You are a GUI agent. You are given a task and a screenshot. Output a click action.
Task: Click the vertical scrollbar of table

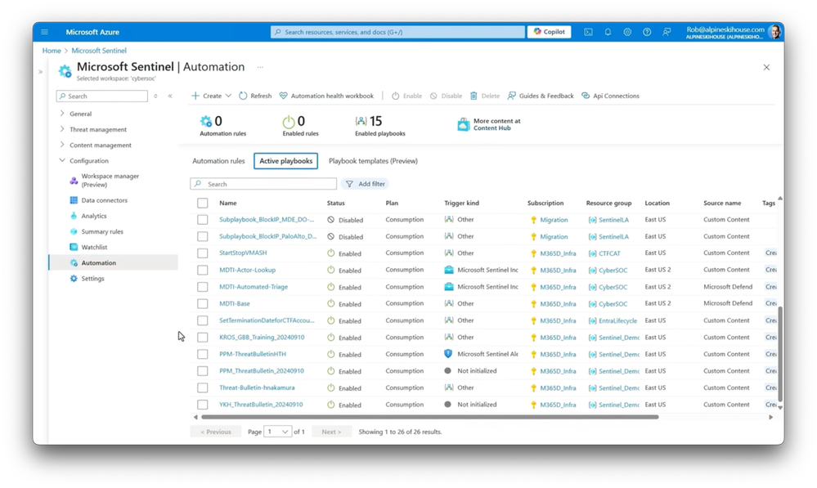[780, 354]
